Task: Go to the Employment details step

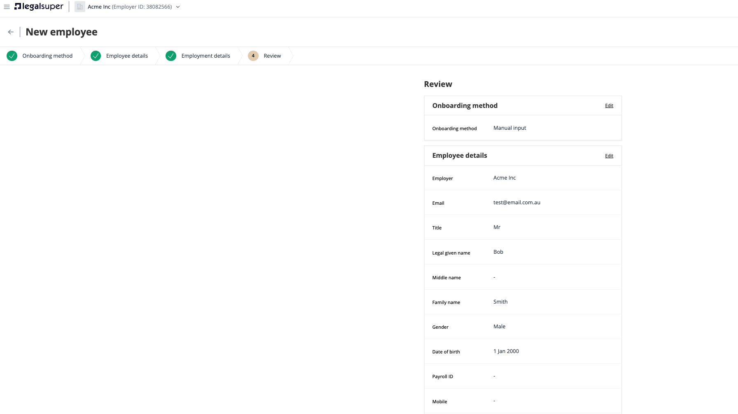Action: [x=206, y=56]
